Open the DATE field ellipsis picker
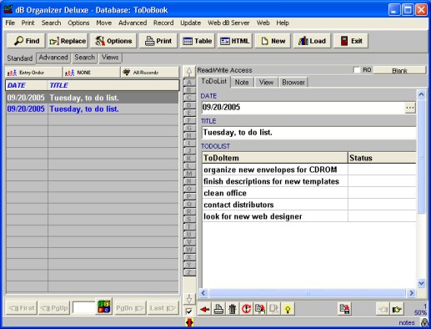431x329 pixels. 410,108
